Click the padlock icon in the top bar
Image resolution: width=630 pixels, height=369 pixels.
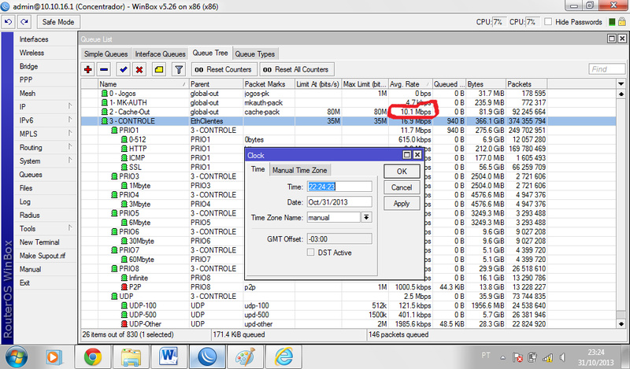pyautogui.click(x=622, y=22)
